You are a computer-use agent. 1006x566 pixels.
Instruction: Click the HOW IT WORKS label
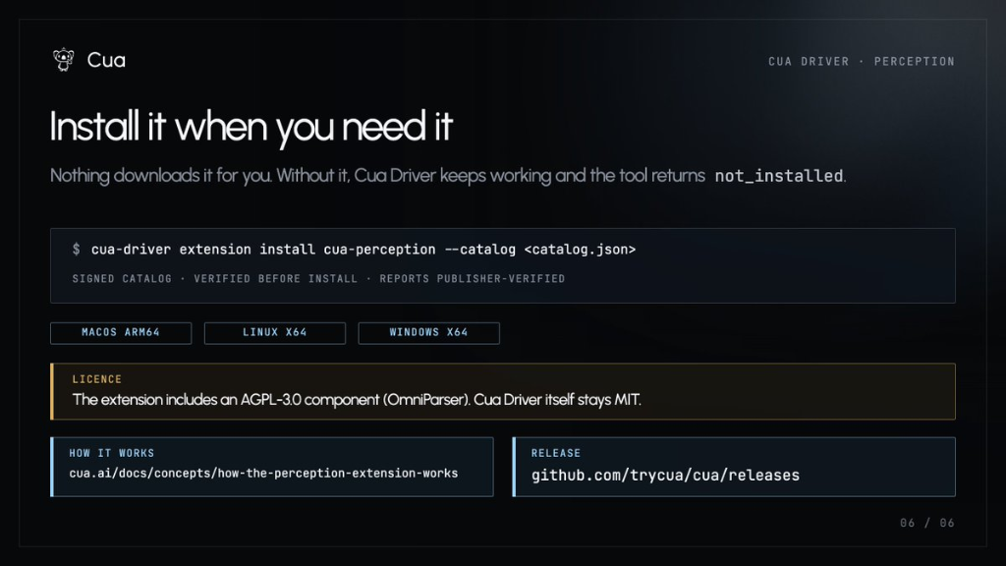point(112,453)
